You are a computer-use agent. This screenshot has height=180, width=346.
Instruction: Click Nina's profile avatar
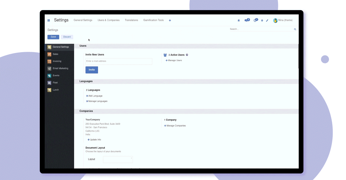coord(275,20)
